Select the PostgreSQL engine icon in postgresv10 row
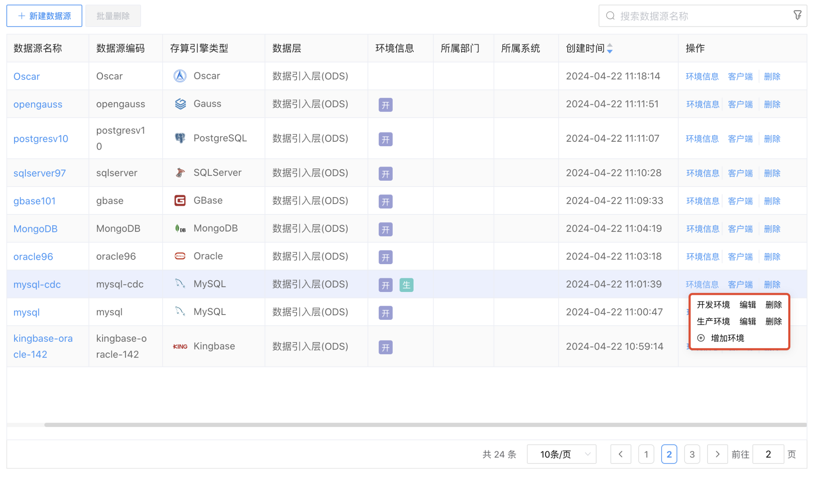 180,138
